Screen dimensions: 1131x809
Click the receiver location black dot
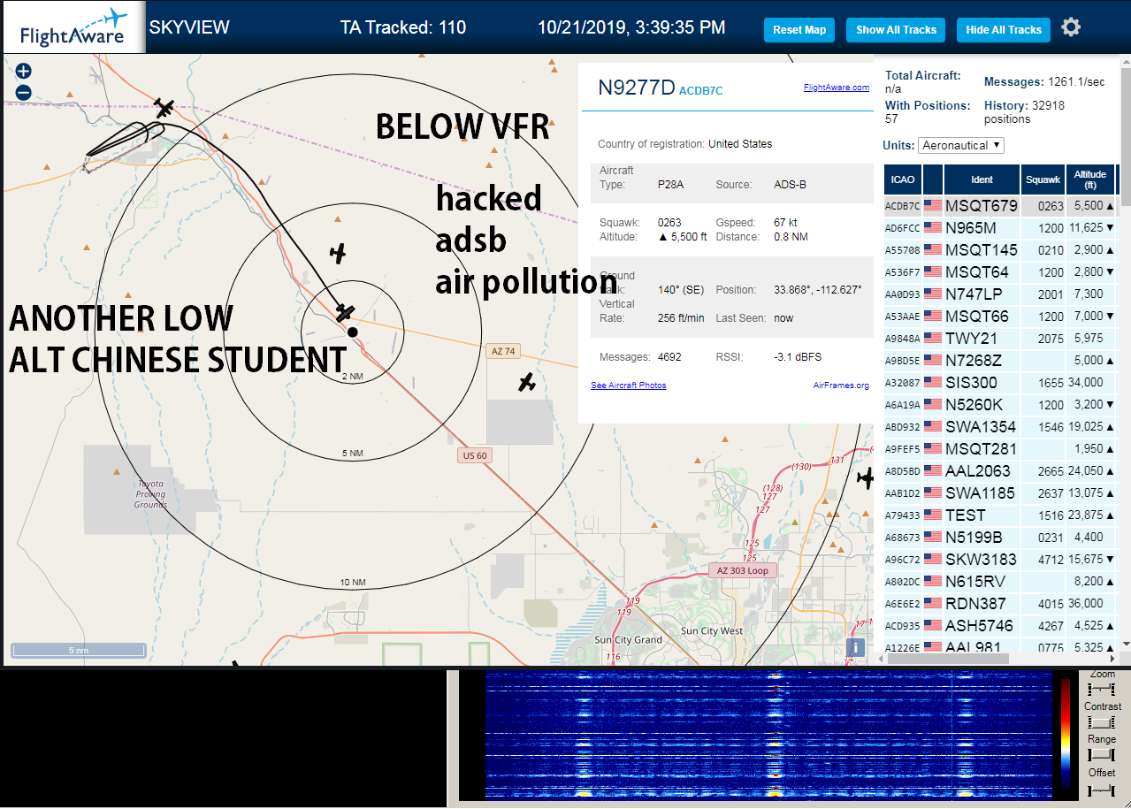tap(352, 332)
